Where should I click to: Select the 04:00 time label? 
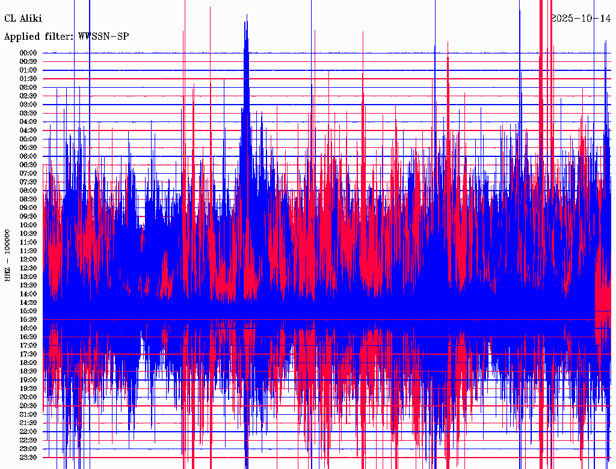[28, 122]
